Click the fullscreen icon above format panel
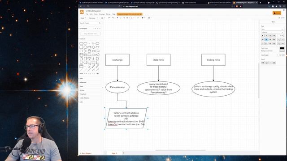 pyautogui.click(x=279, y=18)
